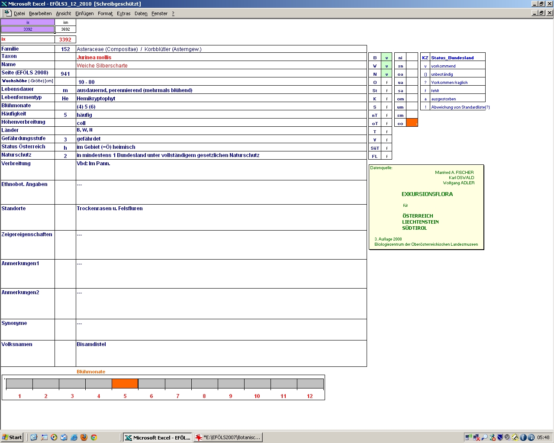The height and width of the screenshot is (443, 554).
Task: Click the green 'v' status cell for N
Action: 387,74
